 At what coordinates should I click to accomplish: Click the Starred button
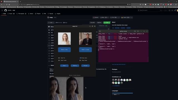click(126, 17)
